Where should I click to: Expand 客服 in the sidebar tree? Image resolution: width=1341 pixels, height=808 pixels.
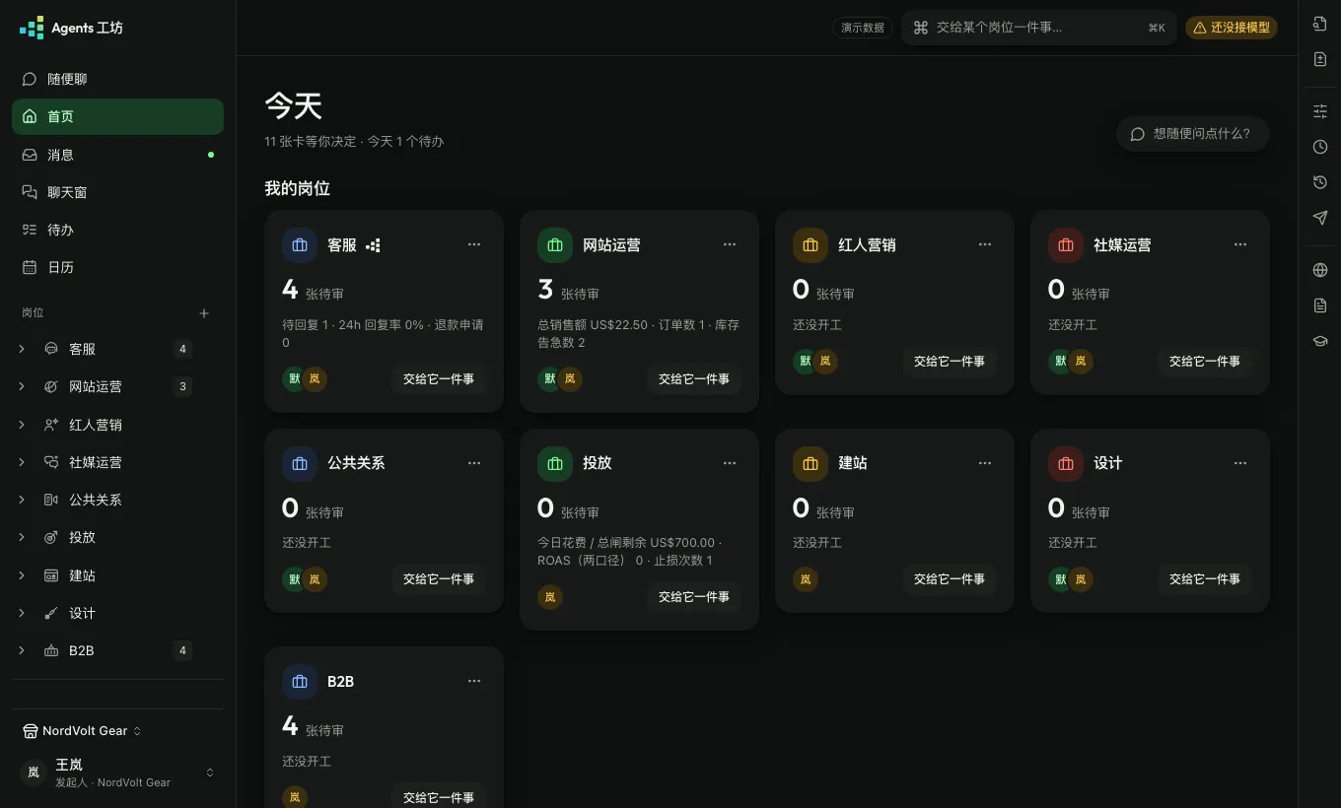[x=22, y=349]
